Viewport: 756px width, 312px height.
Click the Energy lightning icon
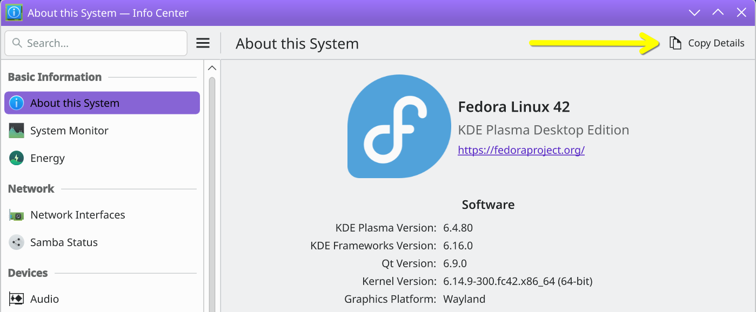click(x=17, y=158)
